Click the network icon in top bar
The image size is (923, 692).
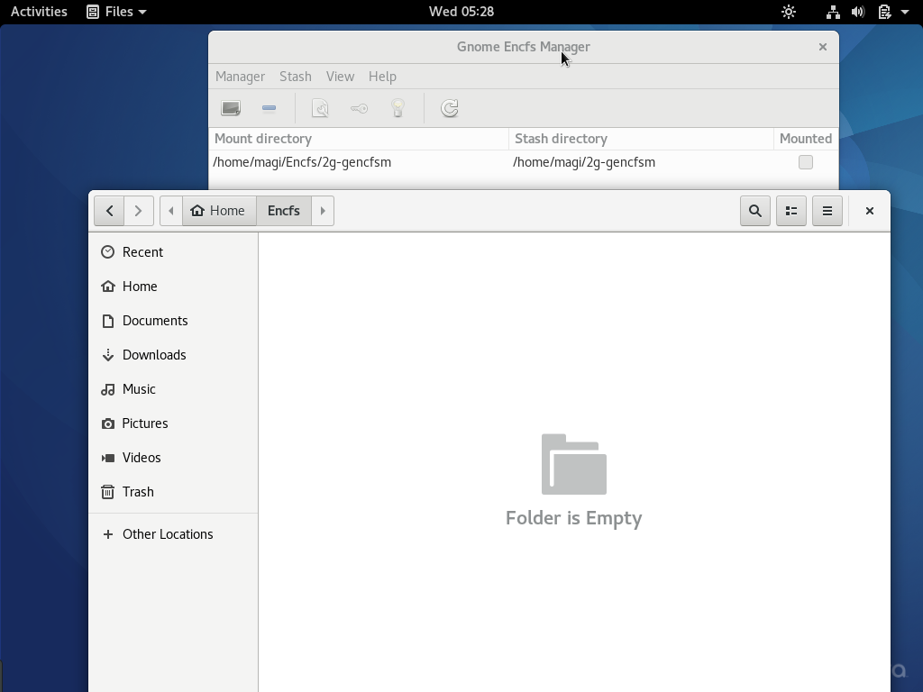pyautogui.click(x=833, y=12)
